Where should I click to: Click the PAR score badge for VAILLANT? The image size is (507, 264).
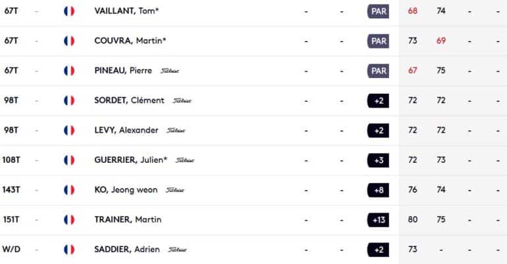pyautogui.click(x=379, y=11)
